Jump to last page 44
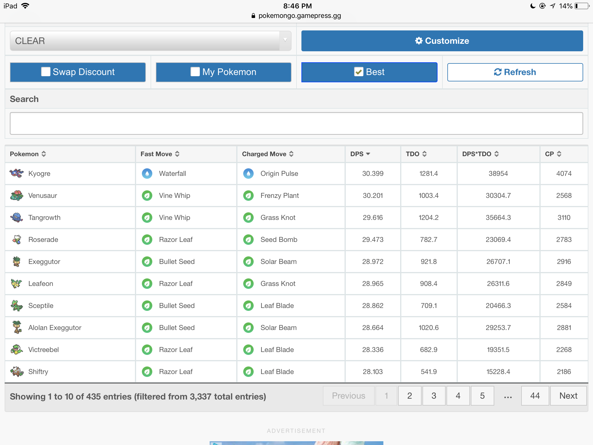Image resolution: width=593 pixels, height=445 pixels. pyautogui.click(x=535, y=396)
